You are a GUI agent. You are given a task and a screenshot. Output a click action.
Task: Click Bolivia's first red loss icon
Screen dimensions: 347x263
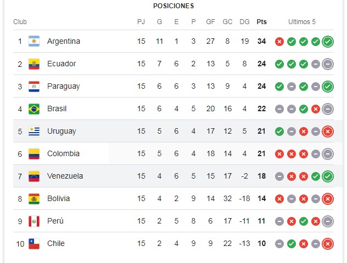click(x=279, y=199)
